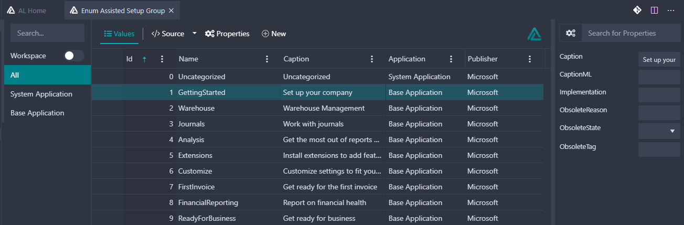Open the Caption column options menu
The image size is (684, 225).
pyautogui.click(x=372, y=59)
